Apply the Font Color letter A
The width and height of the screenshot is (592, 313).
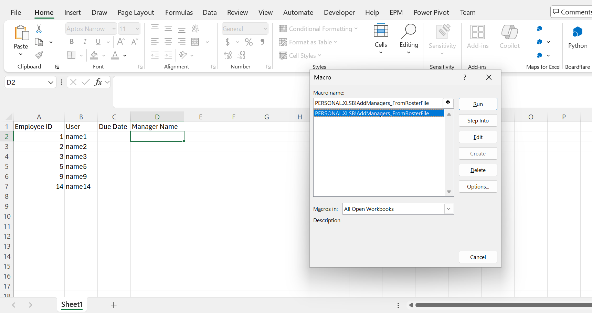tap(115, 55)
